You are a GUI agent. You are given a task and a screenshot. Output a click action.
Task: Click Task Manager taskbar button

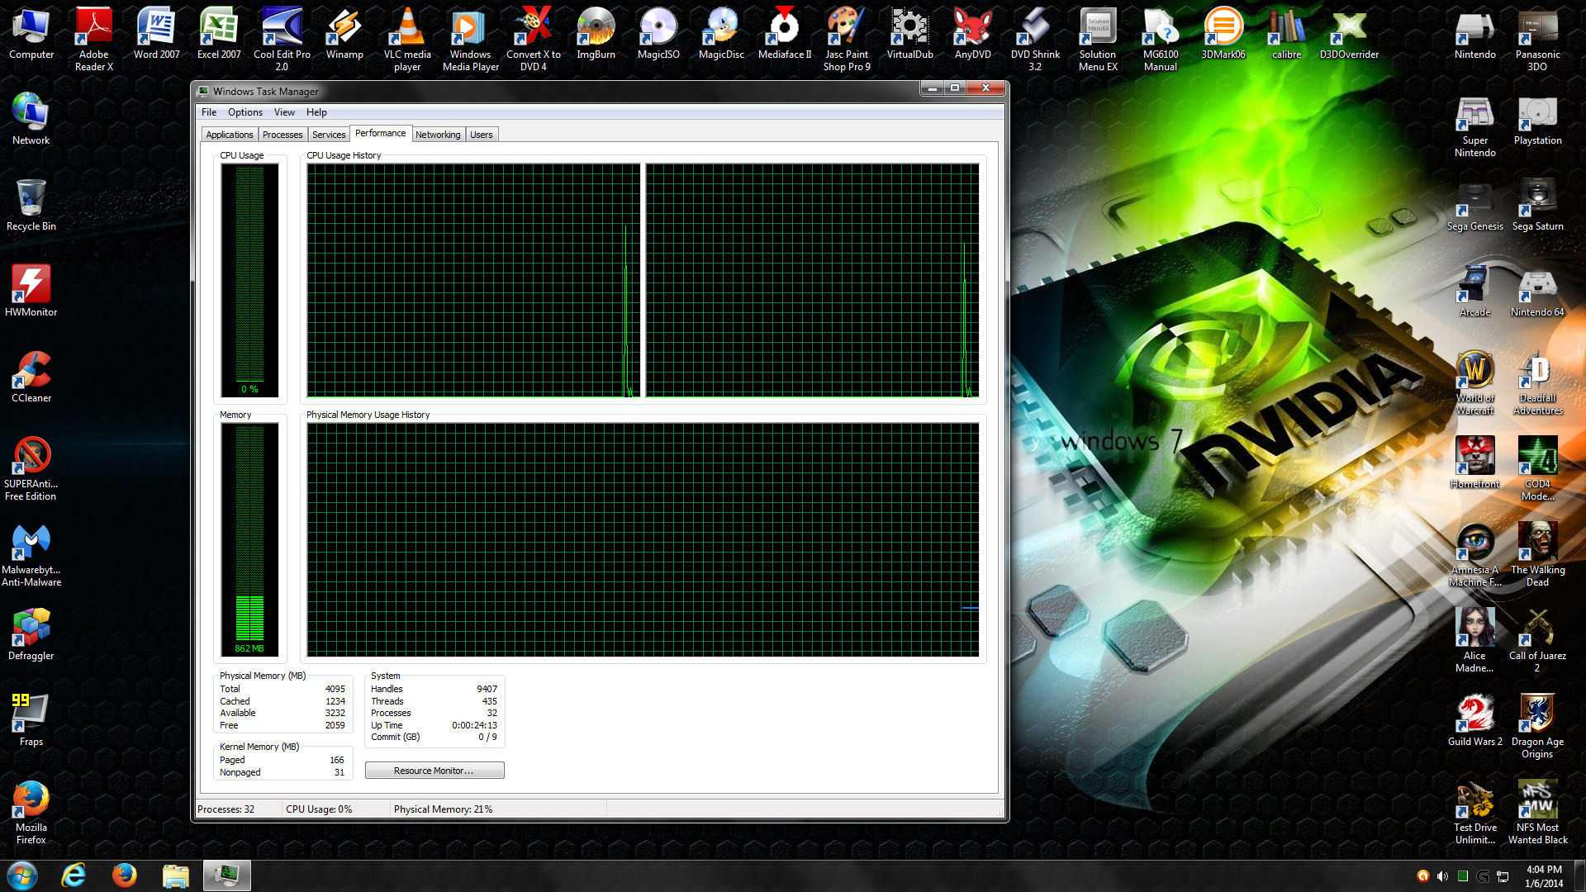tap(227, 875)
